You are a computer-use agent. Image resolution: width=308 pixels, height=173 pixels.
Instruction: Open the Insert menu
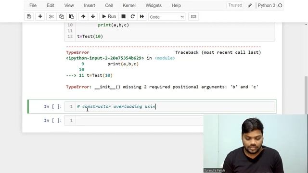90,5
